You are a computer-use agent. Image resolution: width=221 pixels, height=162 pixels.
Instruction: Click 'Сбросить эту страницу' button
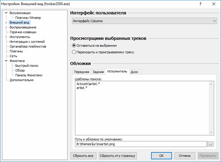click(x=118, y=156)
